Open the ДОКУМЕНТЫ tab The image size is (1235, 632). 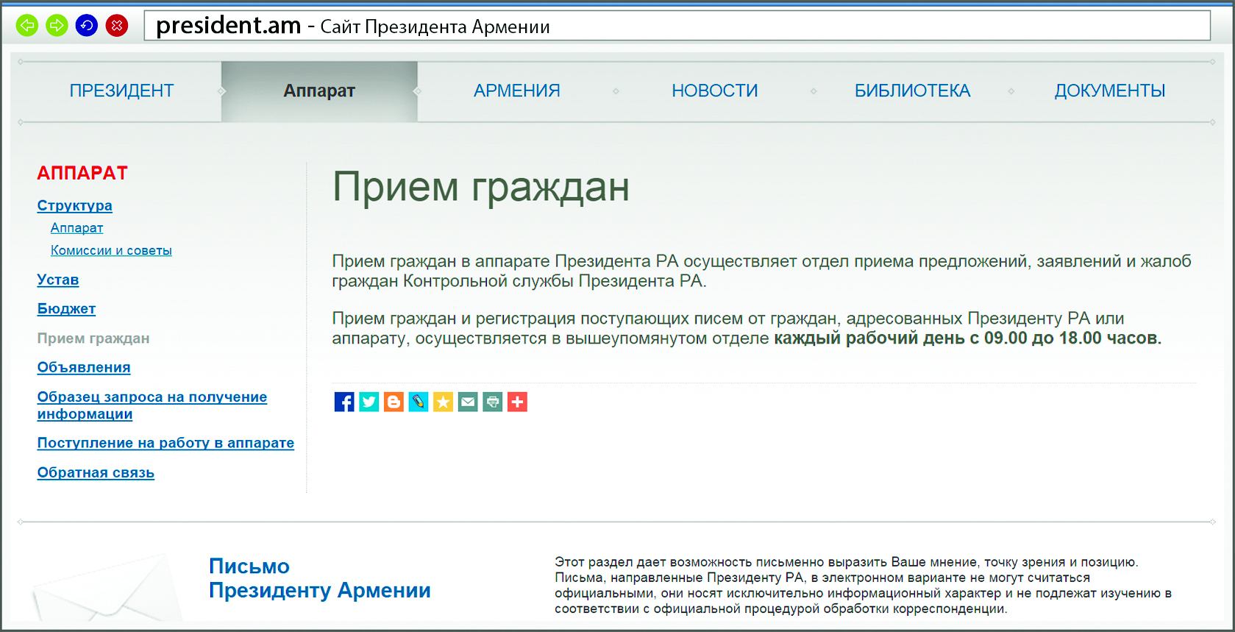click(1110, 91)
